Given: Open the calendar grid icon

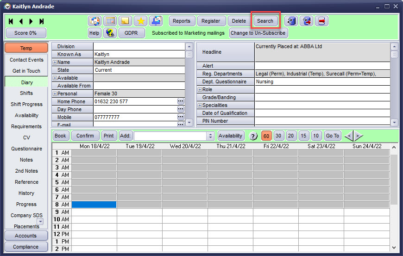Looking at the screenshot, I should coord(110,21).
